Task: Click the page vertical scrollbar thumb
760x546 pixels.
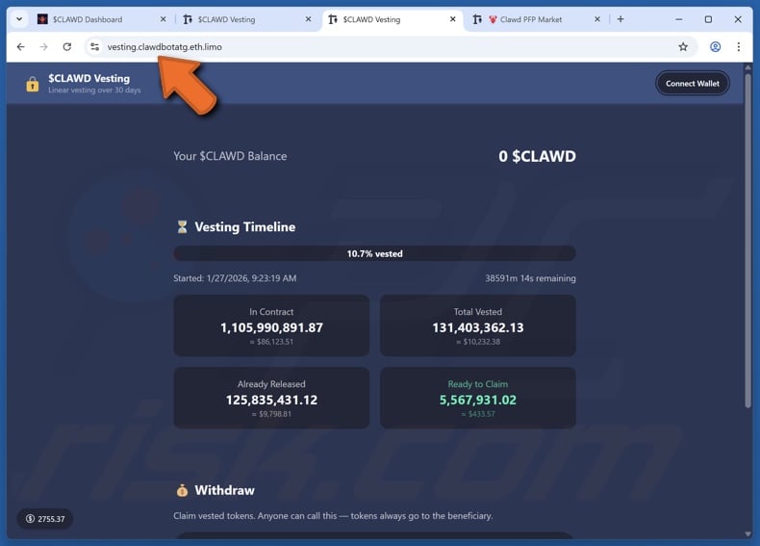Action: pyautogui.click(x=747, y=240)
